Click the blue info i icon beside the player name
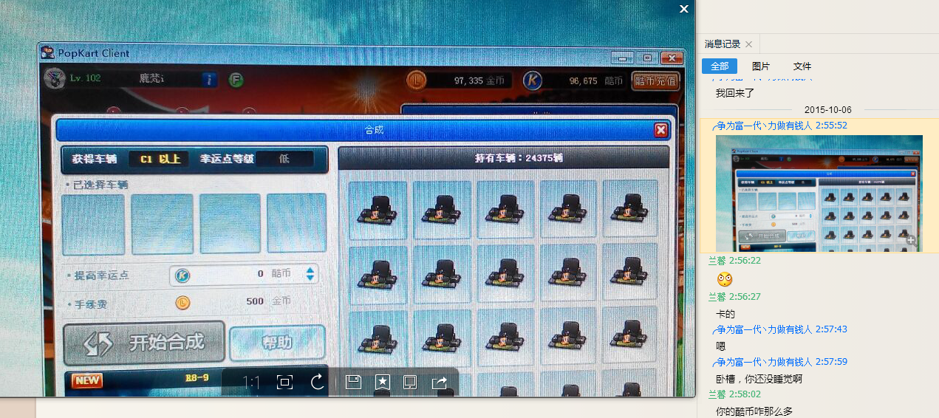Image resolution: width=939 pixels, height=418 pixels. click(x=210, y=79)
